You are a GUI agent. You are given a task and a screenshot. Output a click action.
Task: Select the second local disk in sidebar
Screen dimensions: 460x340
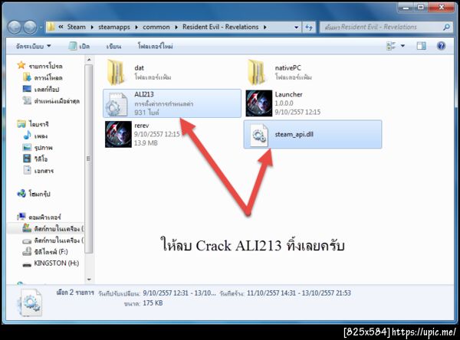[53, 240]
